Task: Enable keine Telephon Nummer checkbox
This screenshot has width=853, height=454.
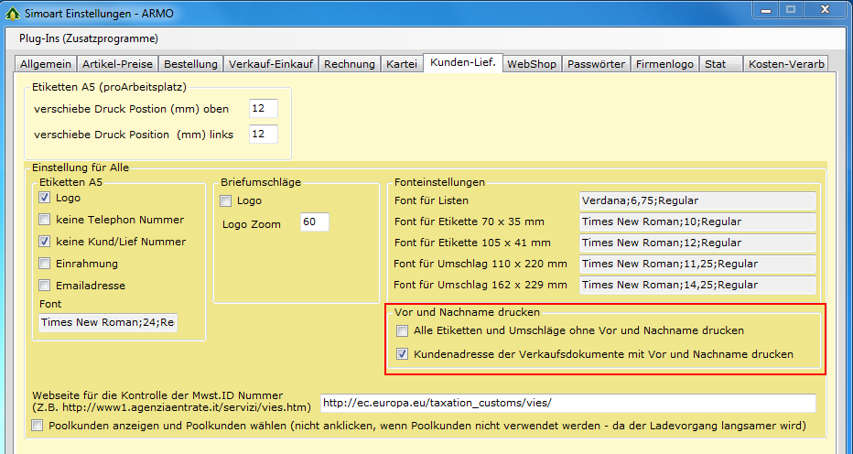Action: click(x=45, y=220)
